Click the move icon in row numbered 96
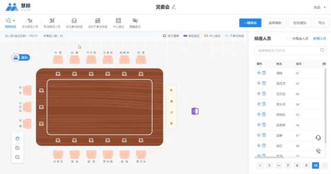The image size is (331, 174). [x=258, y=125]
